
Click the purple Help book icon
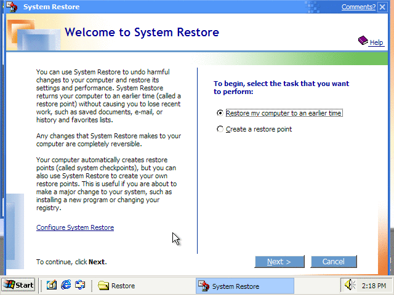pos(363,41)
